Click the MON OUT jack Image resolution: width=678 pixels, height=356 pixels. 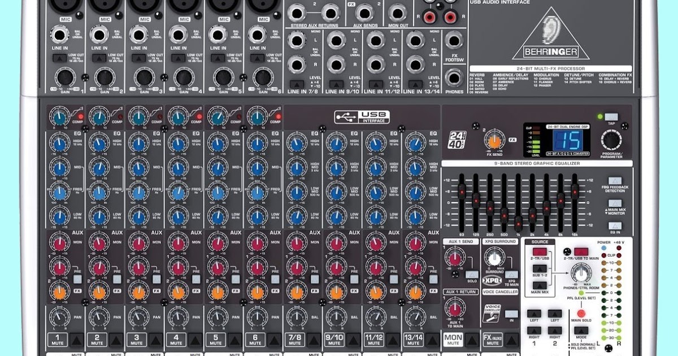398,12
